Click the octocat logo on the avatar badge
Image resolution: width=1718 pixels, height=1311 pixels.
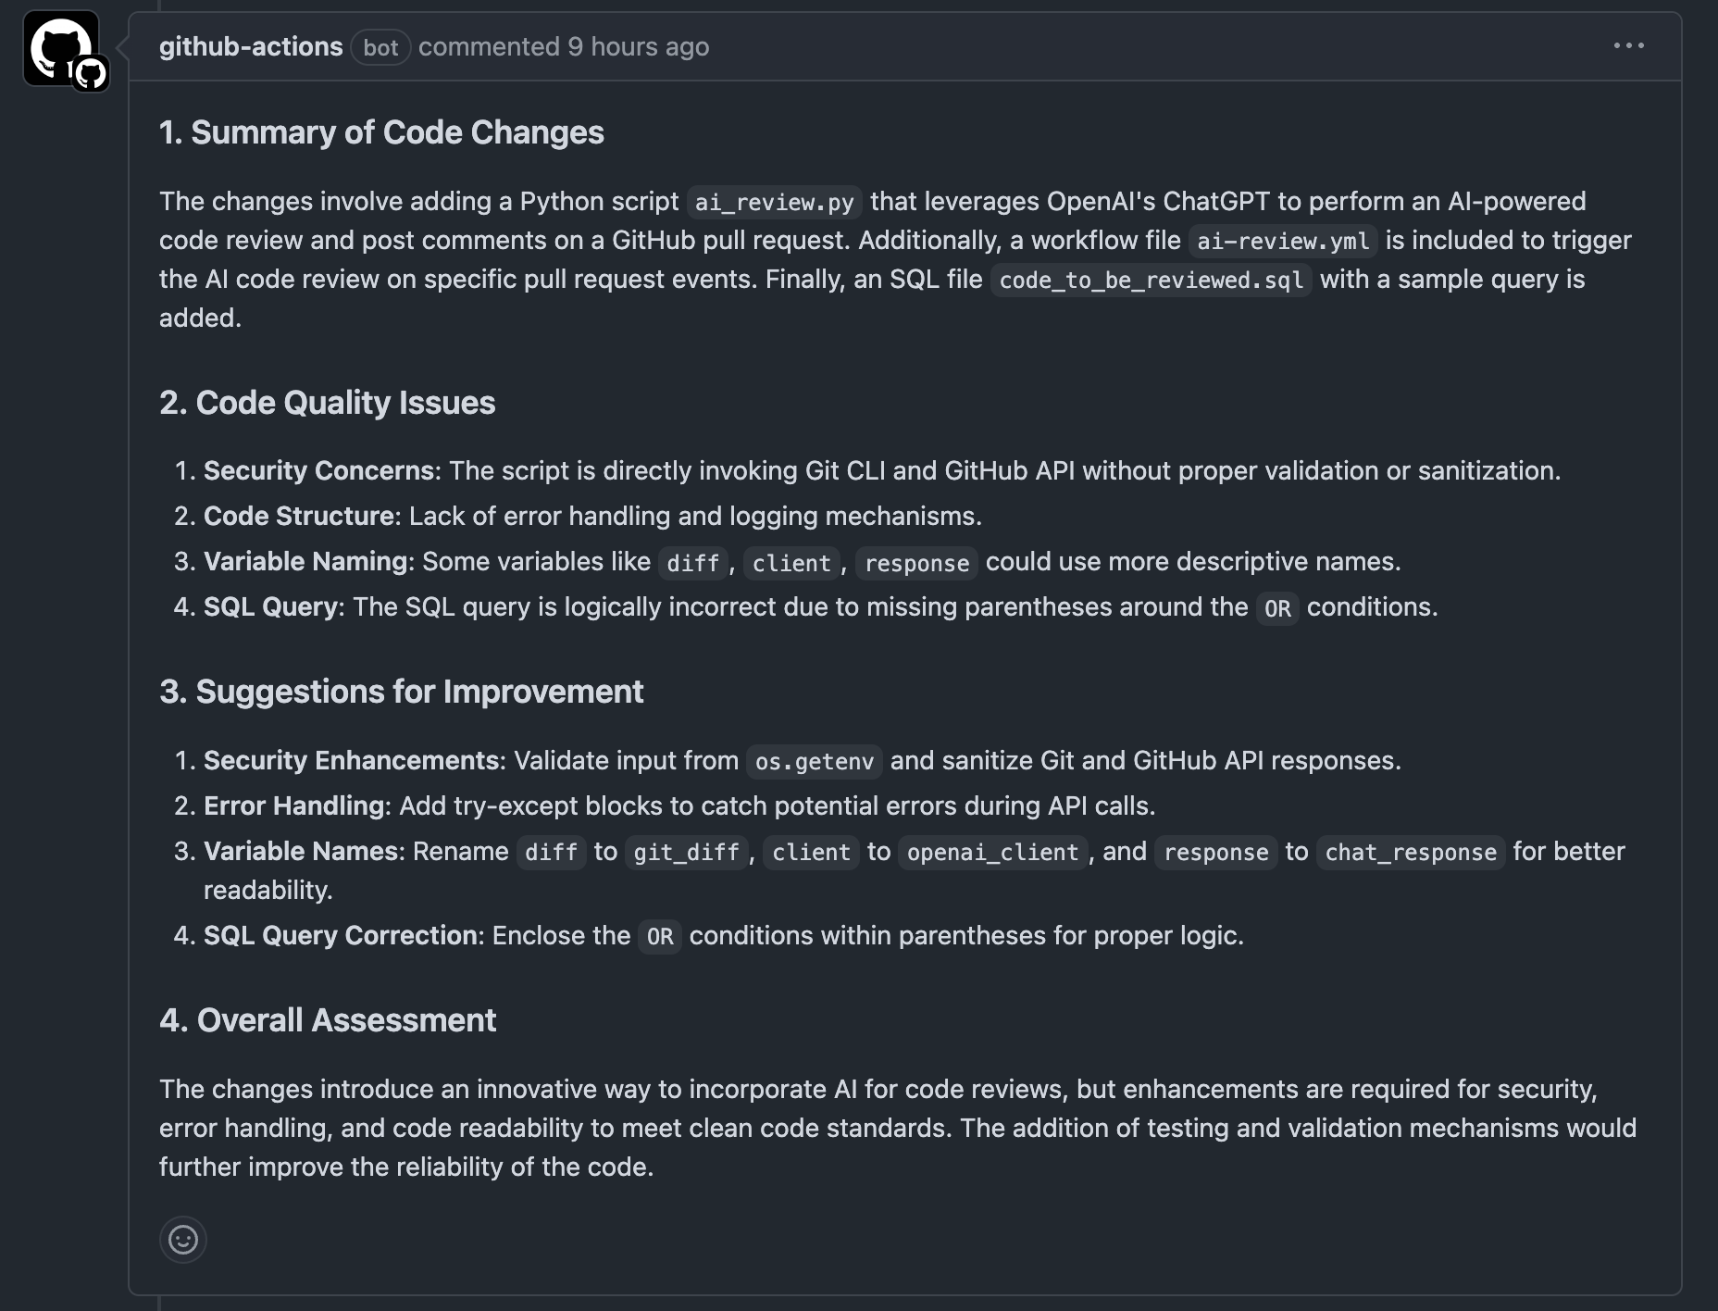(x=89, y=72)
